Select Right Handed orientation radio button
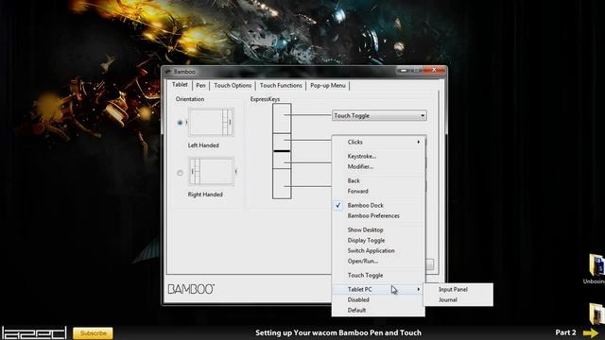Screen dimensions: 605x340 point(180,173)
